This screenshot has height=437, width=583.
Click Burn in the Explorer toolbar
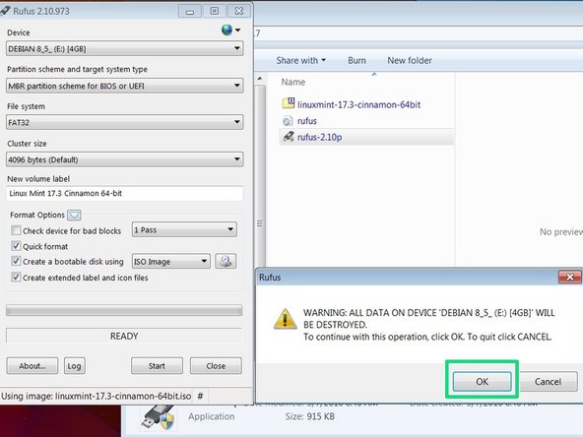356,60
